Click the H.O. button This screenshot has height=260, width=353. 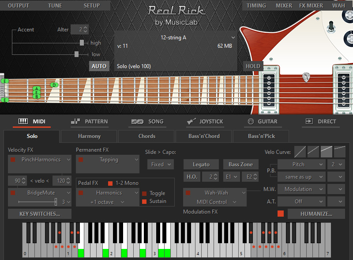click(192, 177)
